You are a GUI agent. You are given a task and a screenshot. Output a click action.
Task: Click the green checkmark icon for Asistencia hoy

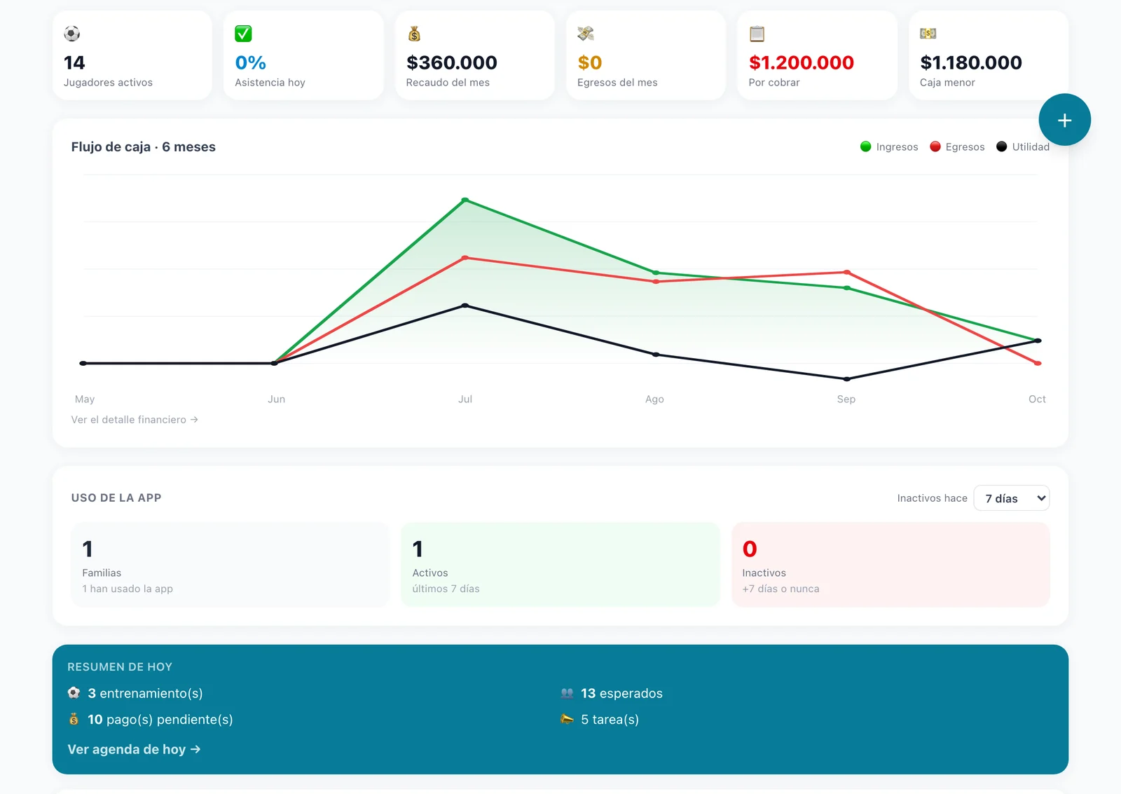(243, 34)
